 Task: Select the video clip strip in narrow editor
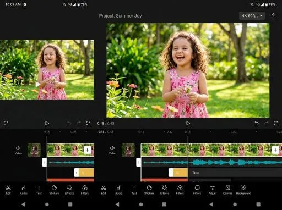[70, 150]
